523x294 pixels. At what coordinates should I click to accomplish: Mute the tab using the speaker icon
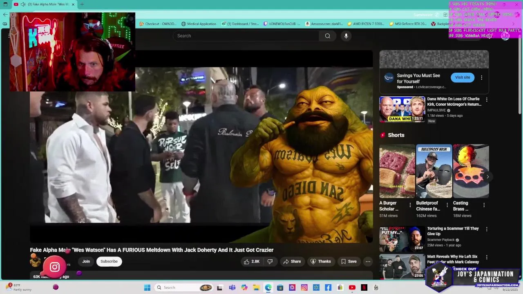coord(23,4)
